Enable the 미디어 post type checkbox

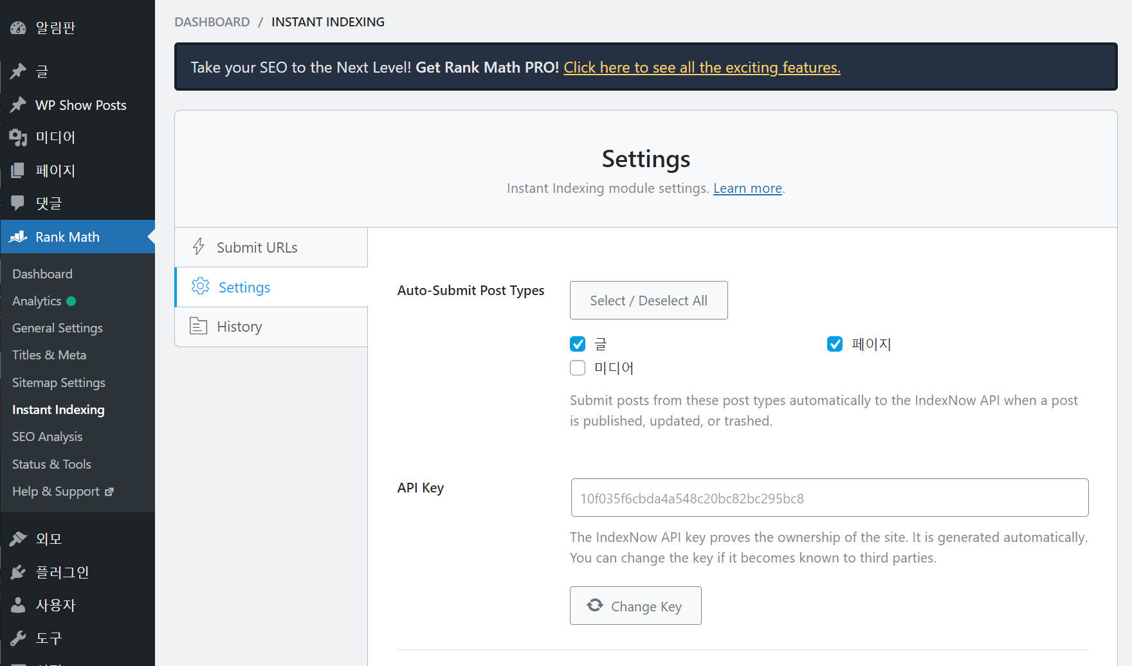[x=578, y=368]
